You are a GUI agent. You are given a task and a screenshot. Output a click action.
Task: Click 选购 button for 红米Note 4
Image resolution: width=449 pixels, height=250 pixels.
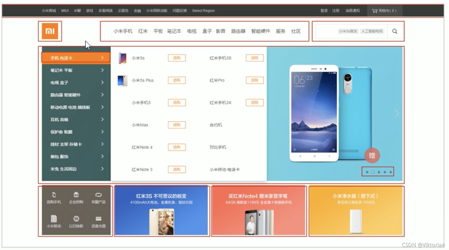click(177, 147)
